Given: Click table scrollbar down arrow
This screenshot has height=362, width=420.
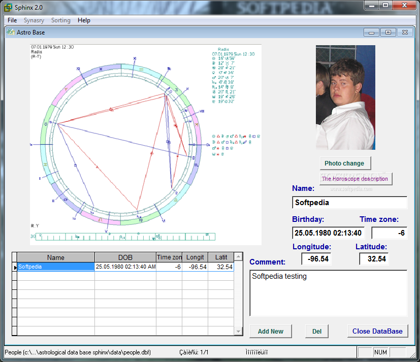Looking at the screenshot, I should 238,331.
